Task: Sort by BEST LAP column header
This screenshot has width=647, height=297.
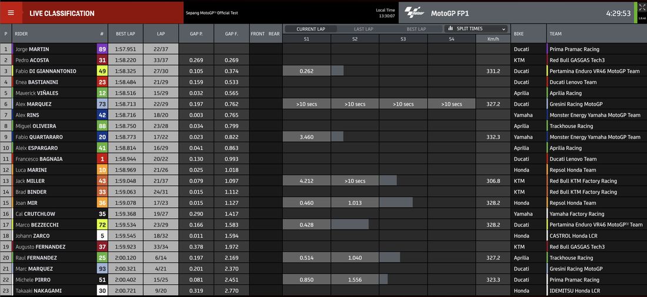Action: (x=125, y=34)
